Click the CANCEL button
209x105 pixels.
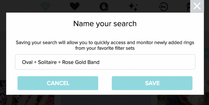(58, 83)
